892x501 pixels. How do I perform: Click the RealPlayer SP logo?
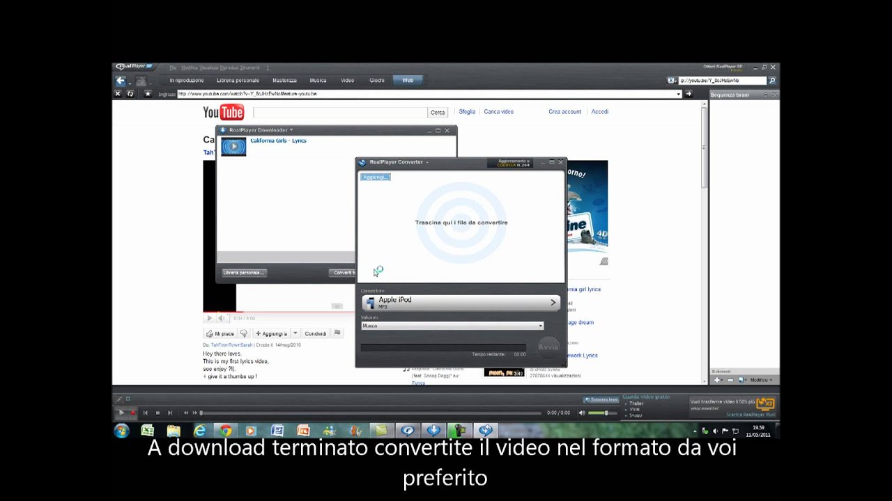click(135, 67)
